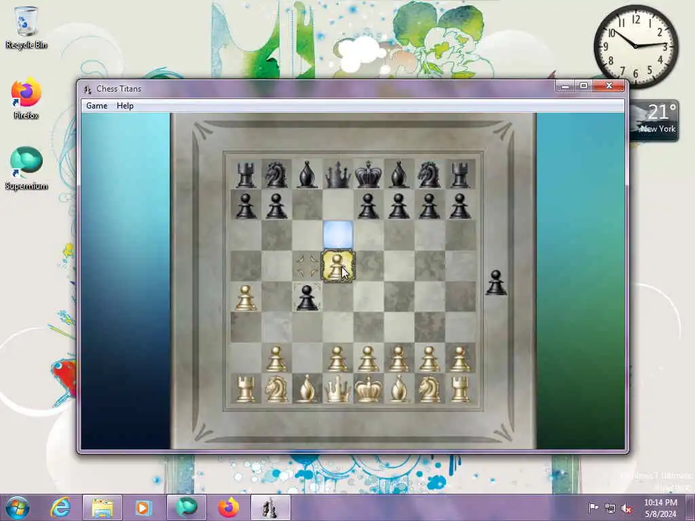Click the muted volume tray icon

(626, 508)
